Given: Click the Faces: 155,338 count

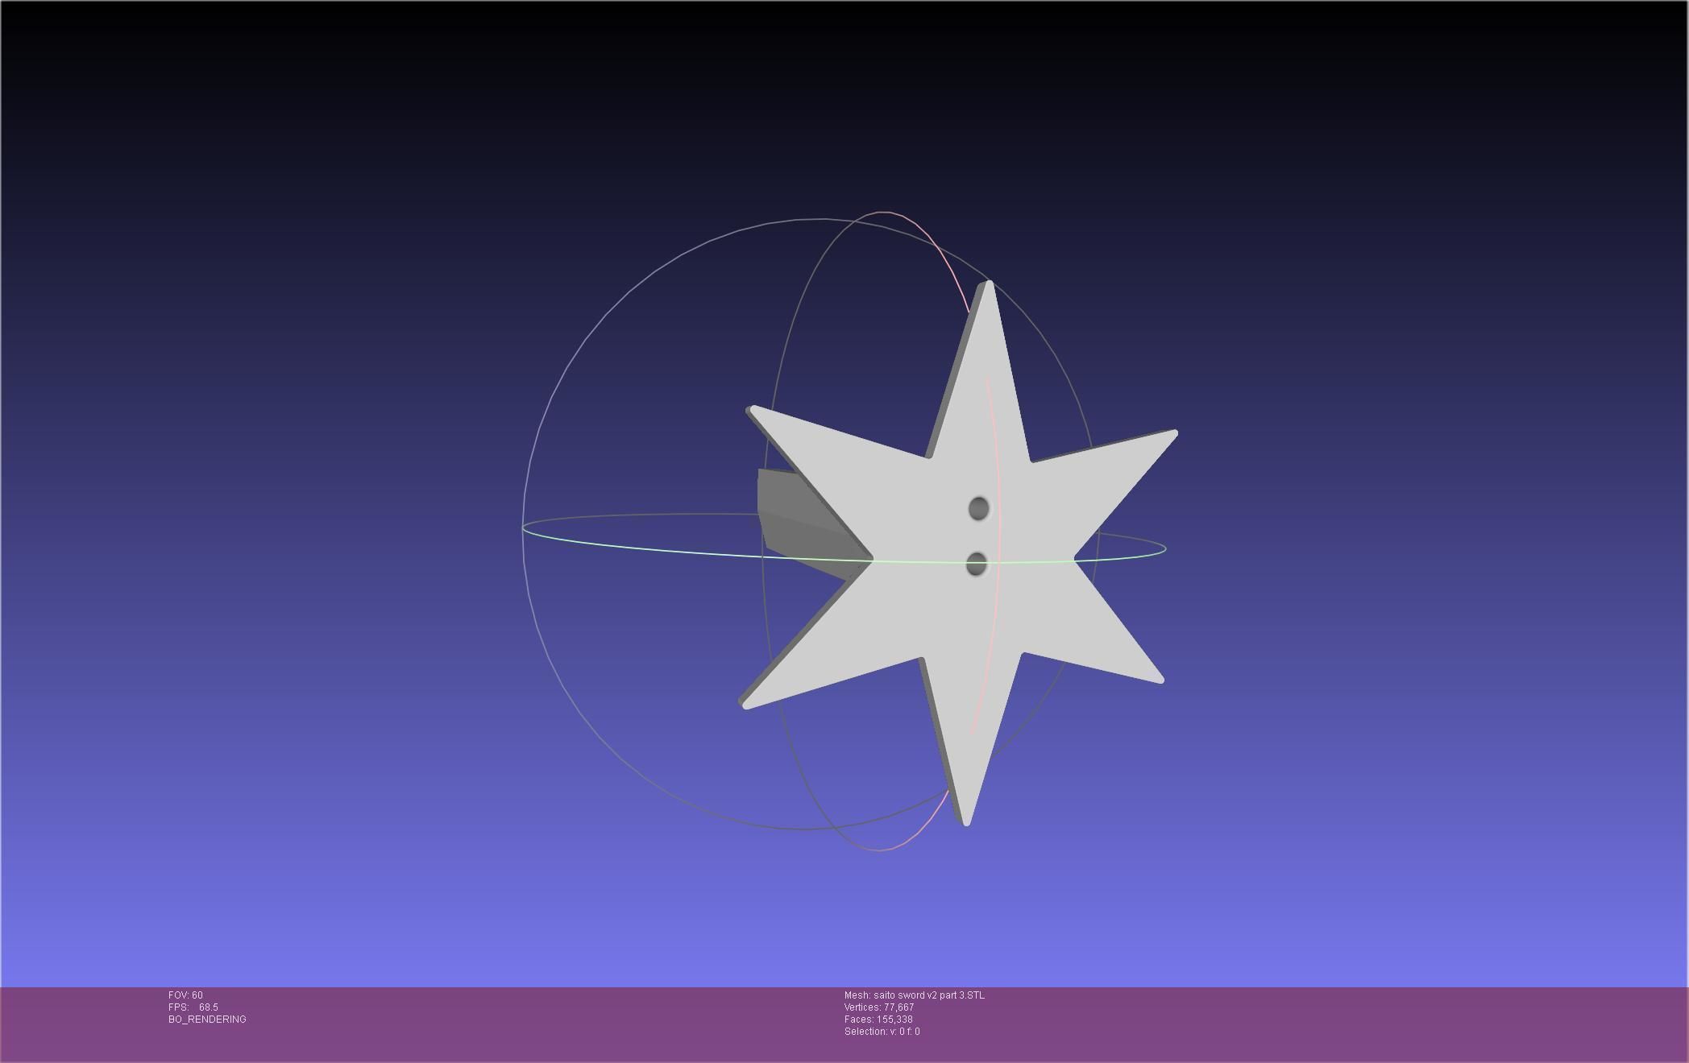Looking at the screenshot, I should click(878, 1020).
